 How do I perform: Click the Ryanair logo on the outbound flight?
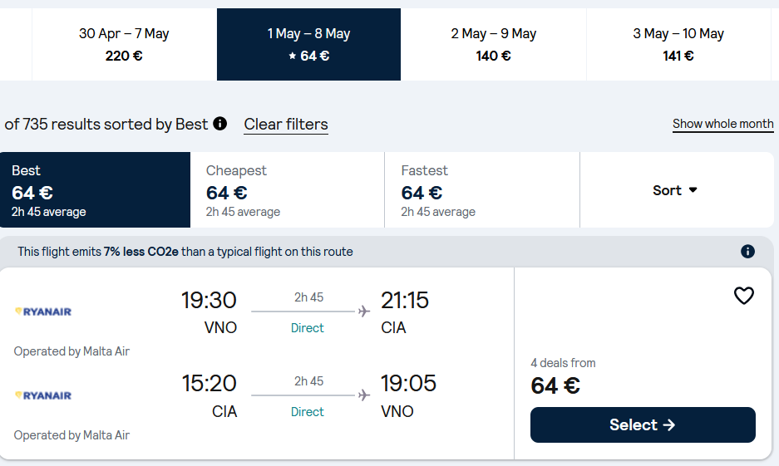(x=43, y=311)
